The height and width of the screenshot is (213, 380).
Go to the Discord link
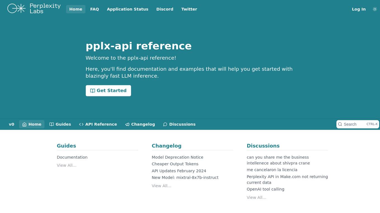165,9
